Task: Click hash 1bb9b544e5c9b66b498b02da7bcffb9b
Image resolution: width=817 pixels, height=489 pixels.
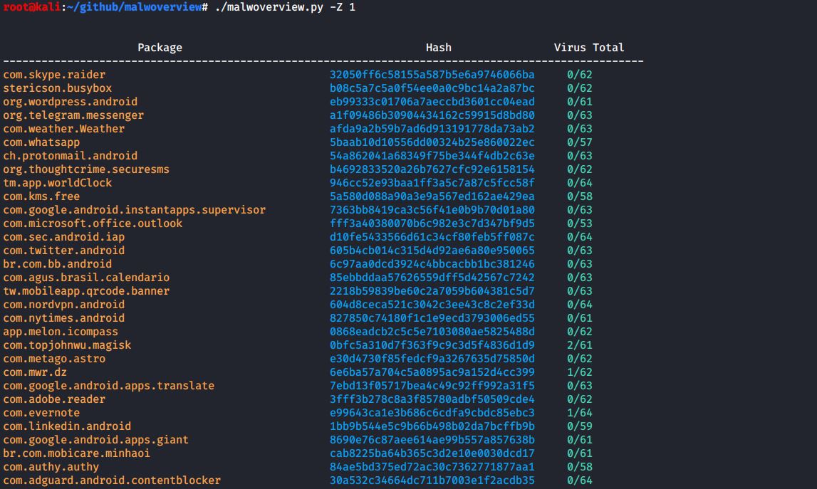Action: coord(432,427)
